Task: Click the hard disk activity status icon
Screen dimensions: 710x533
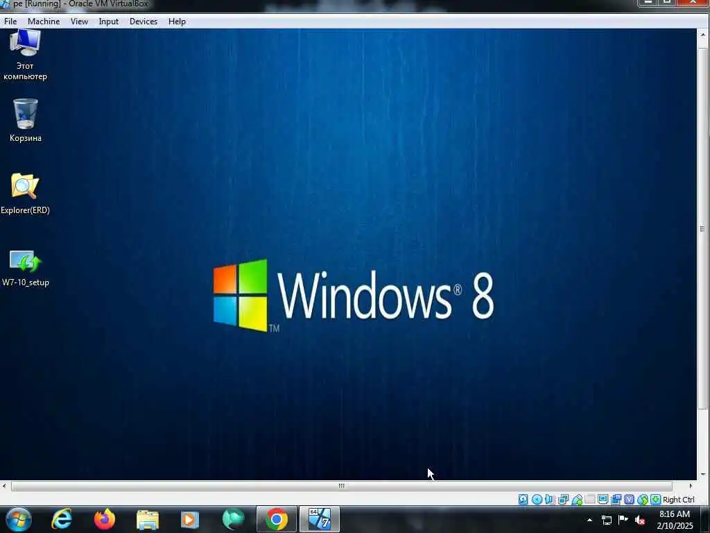Action: coord(523,500)
